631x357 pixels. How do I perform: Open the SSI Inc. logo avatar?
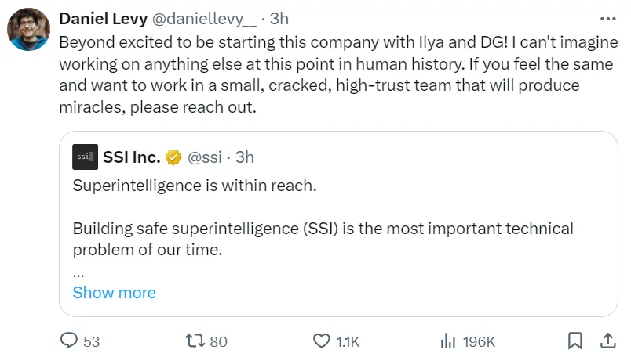85,157
